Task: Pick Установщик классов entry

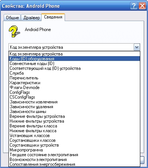Action: (75, 136)
